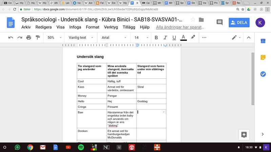271x152 pixels.
Task: Click the blue DELA share button
Action: (x=239, y=23)
